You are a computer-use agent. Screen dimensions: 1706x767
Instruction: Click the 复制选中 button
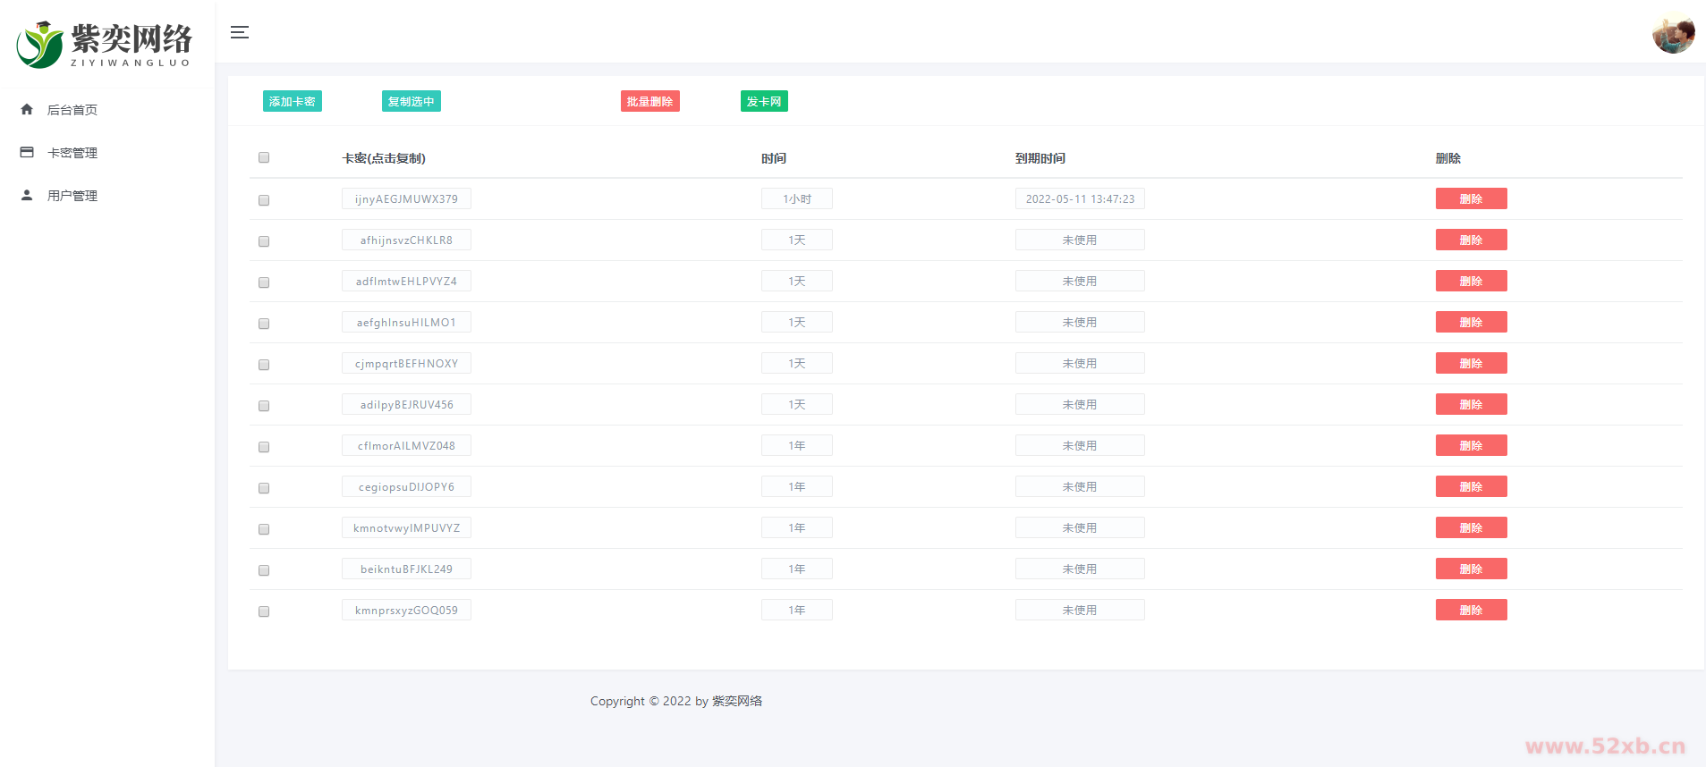(412, 101)
